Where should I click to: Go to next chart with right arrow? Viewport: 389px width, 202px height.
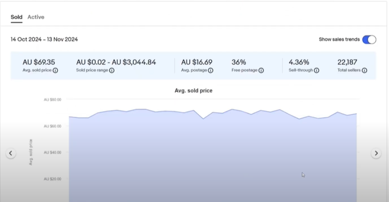tap(376, 153)
